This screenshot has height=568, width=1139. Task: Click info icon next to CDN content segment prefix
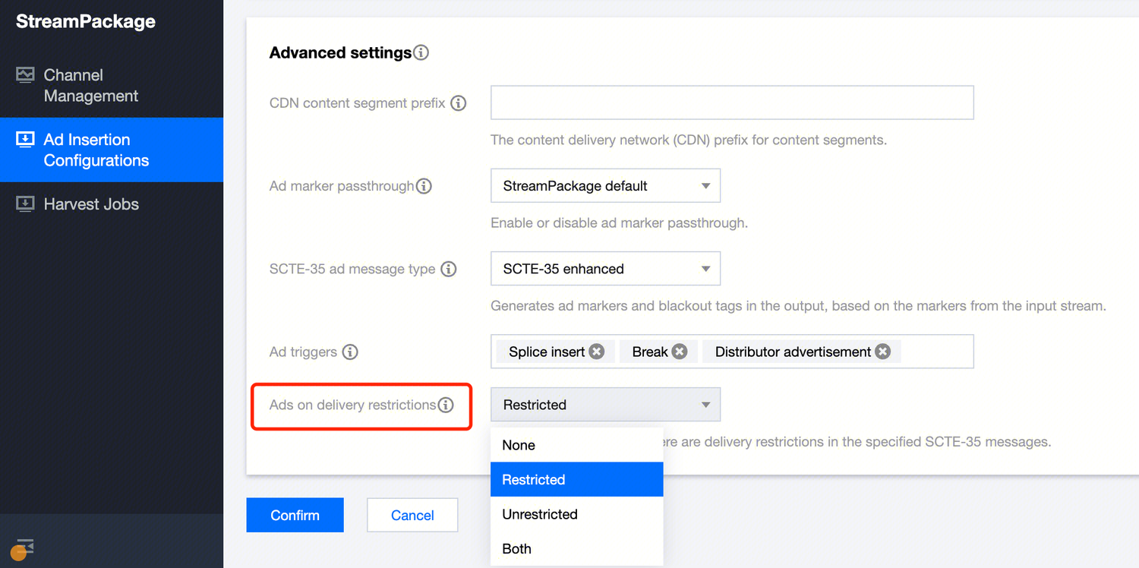pos(458,103)
